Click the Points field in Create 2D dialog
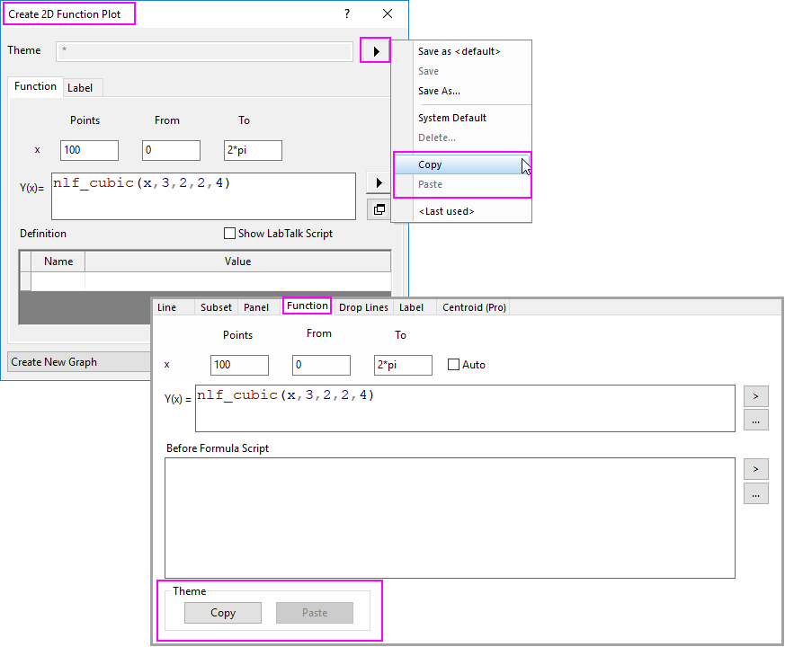This screenshot has height=647, width=785. (x=89, y=150)
